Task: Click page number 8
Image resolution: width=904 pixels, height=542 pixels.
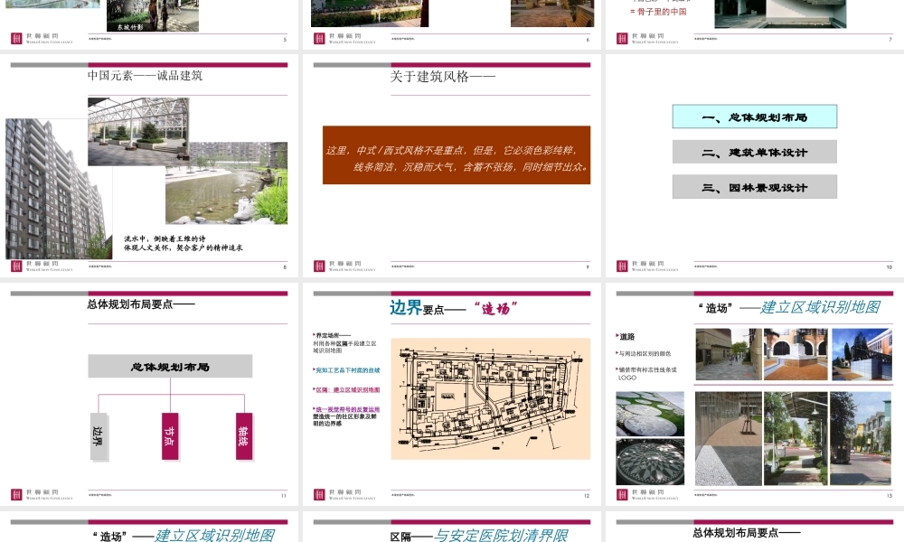Action: click(x=285, y=266)
